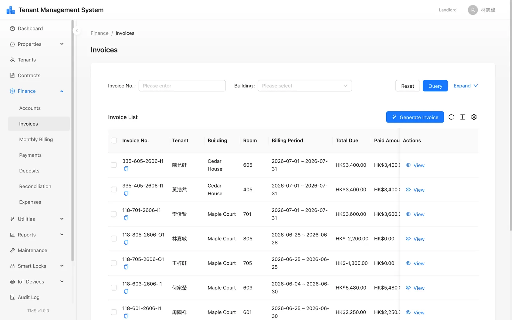Open the column settings gear icon

click(x=474, y=117)
